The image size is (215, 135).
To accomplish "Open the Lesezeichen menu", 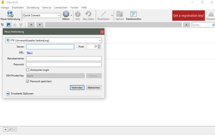I will (x=61, y=7).
